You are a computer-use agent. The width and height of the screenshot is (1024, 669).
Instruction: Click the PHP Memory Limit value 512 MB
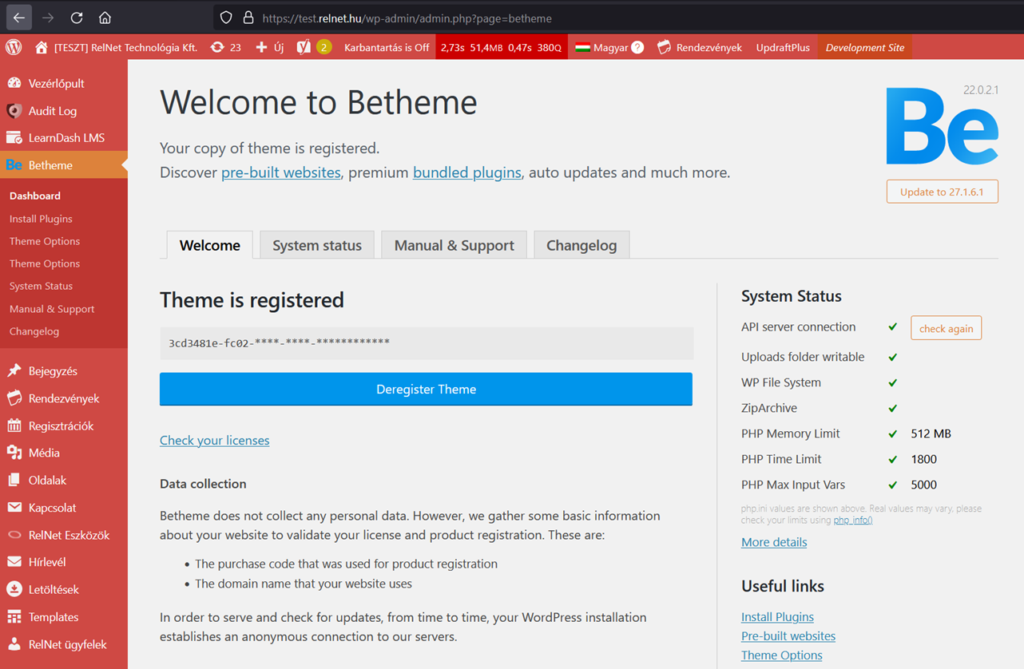point(931,433)
